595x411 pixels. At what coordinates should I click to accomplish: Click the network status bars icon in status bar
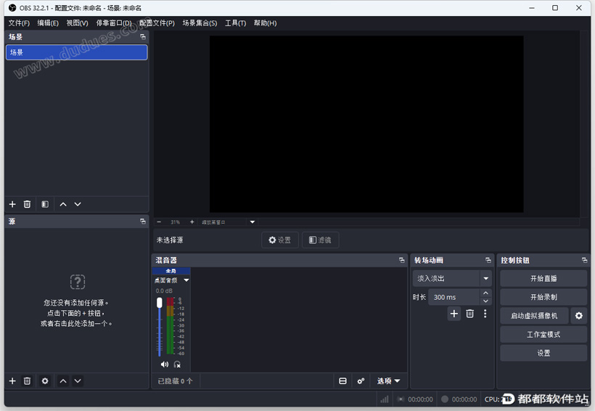point(385,399)
